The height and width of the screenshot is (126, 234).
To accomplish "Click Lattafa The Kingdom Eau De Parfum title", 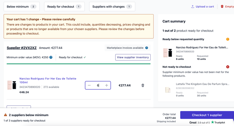I will [x=202, y=84].
